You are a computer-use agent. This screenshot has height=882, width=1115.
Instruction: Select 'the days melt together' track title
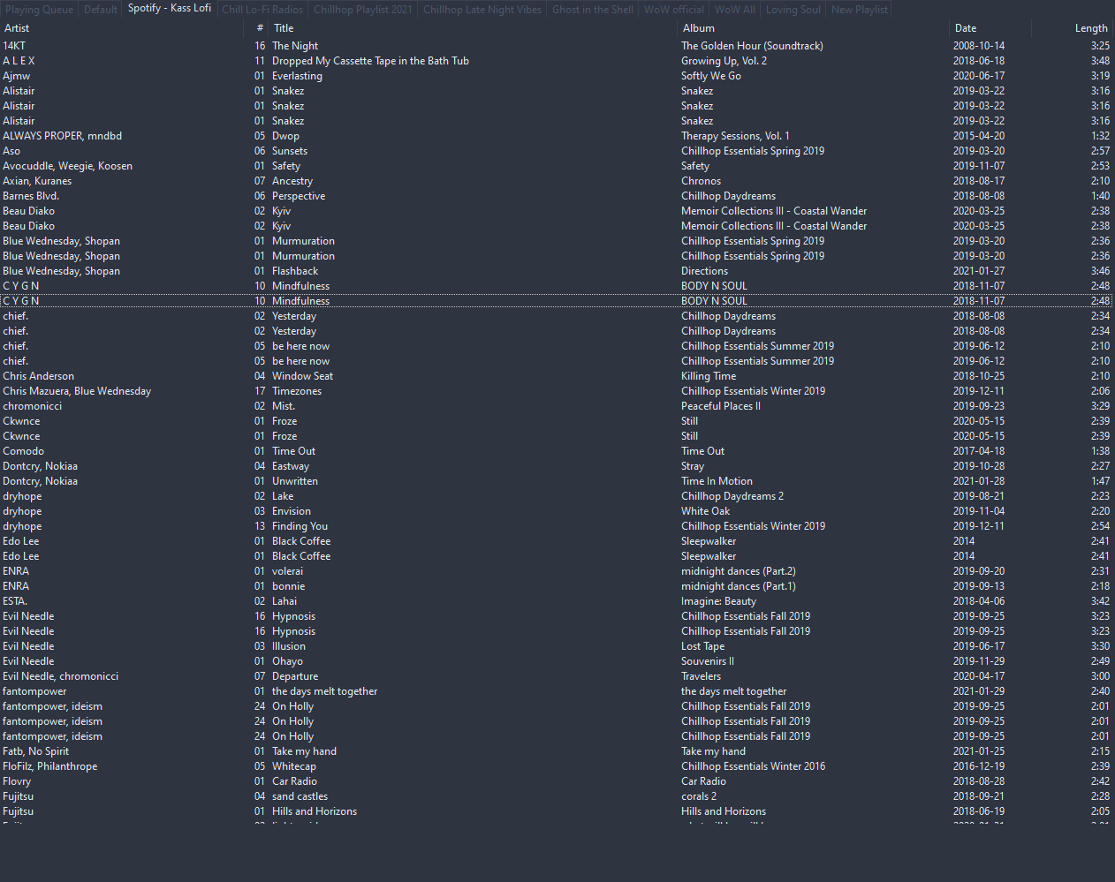(324, 691)
